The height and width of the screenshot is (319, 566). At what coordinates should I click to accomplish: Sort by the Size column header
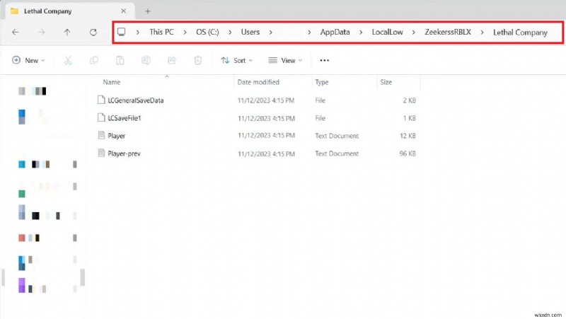(386, 82)
